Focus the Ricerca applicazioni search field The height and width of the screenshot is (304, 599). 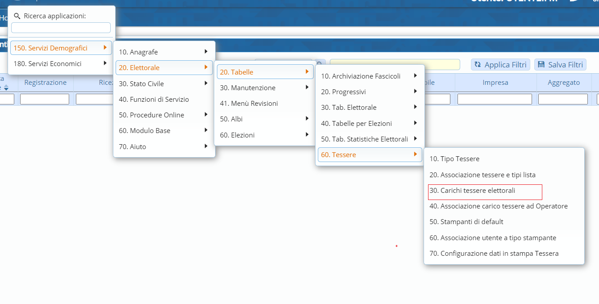[x=61, y=28]
